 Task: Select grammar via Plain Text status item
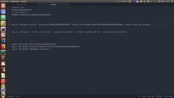pos(151,96)
